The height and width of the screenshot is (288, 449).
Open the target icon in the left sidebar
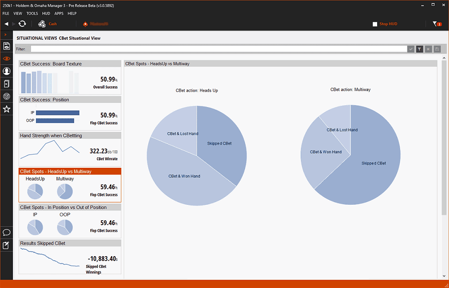pyautogui.click(x=6, y=96)
